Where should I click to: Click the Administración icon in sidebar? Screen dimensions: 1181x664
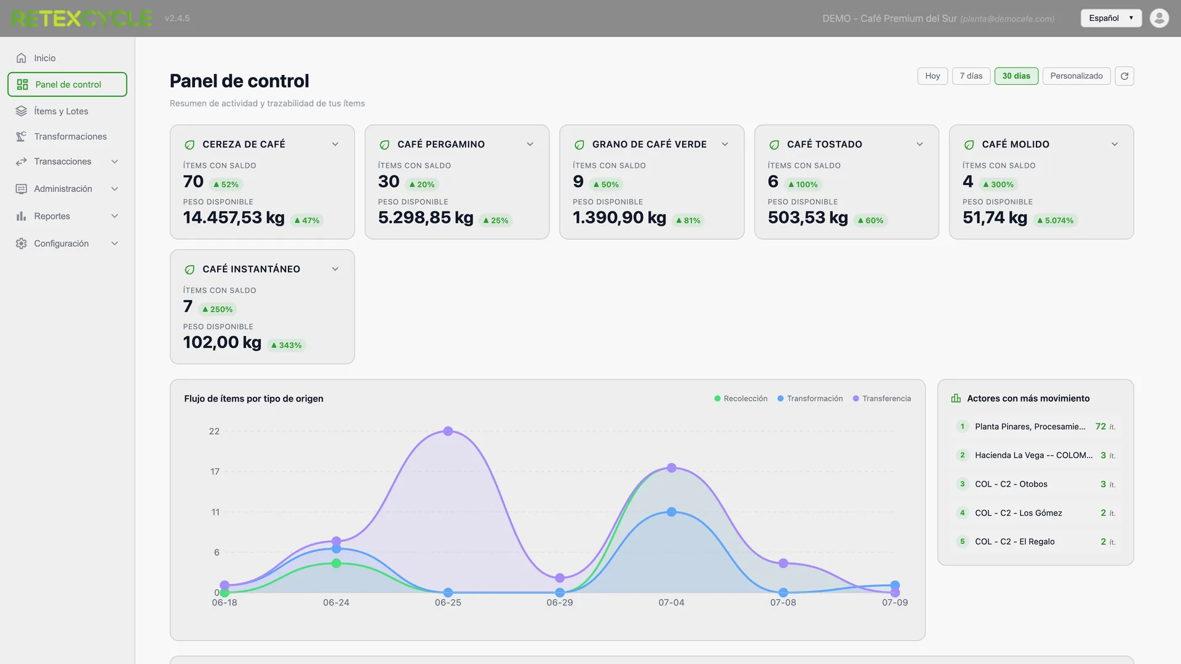(x=22, y=189)
